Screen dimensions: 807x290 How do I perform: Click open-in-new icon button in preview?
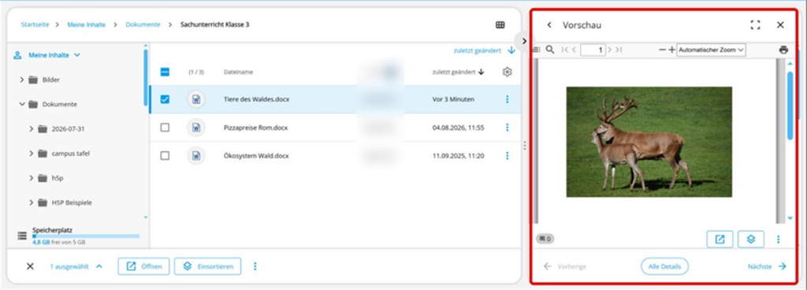point(720,239)
